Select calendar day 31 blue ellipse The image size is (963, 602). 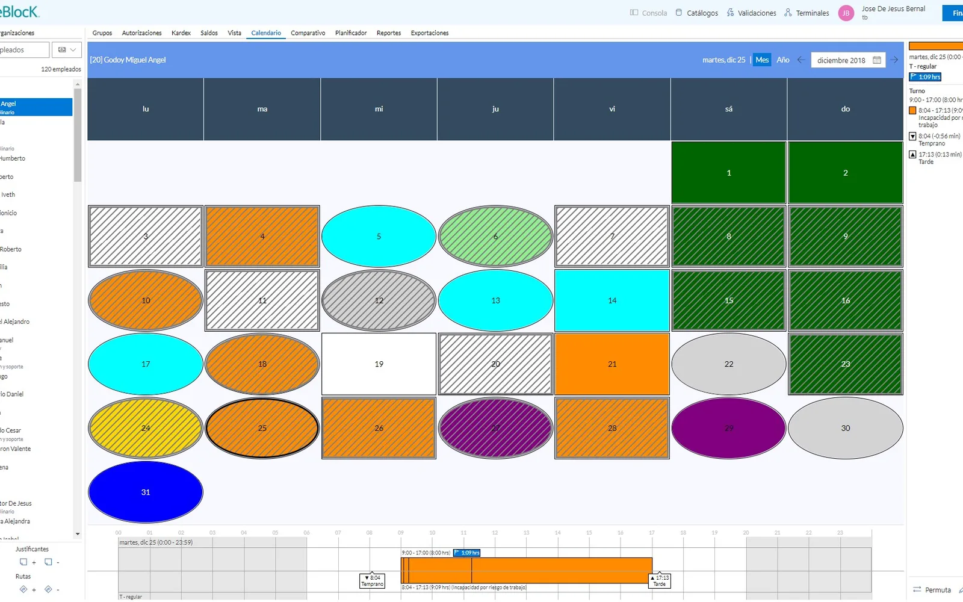[x=146, y=492]
